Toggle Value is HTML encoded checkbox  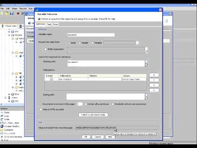click(x=41, y=109)
